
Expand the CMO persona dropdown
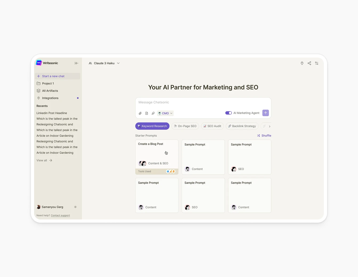tap(165, 113)
